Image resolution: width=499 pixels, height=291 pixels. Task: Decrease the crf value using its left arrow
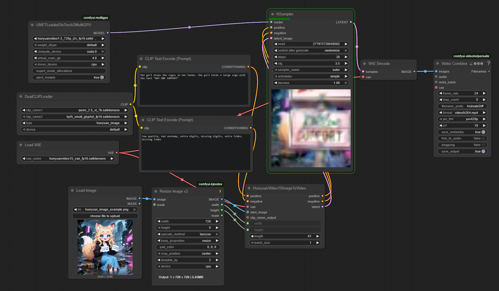[x=440, y=125]
